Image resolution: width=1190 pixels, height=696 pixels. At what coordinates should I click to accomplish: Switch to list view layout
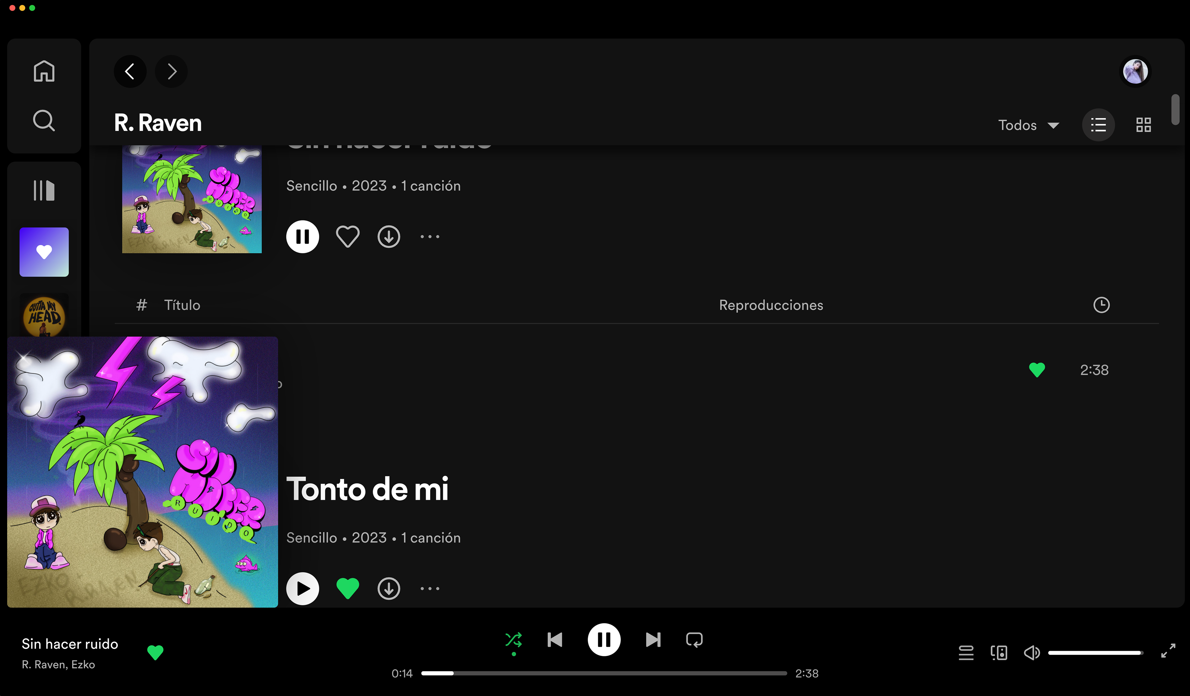click(x=1098, y=125)
